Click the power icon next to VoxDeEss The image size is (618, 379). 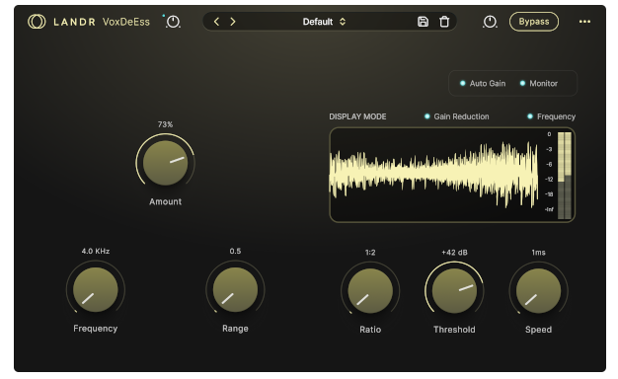(173, 22)
